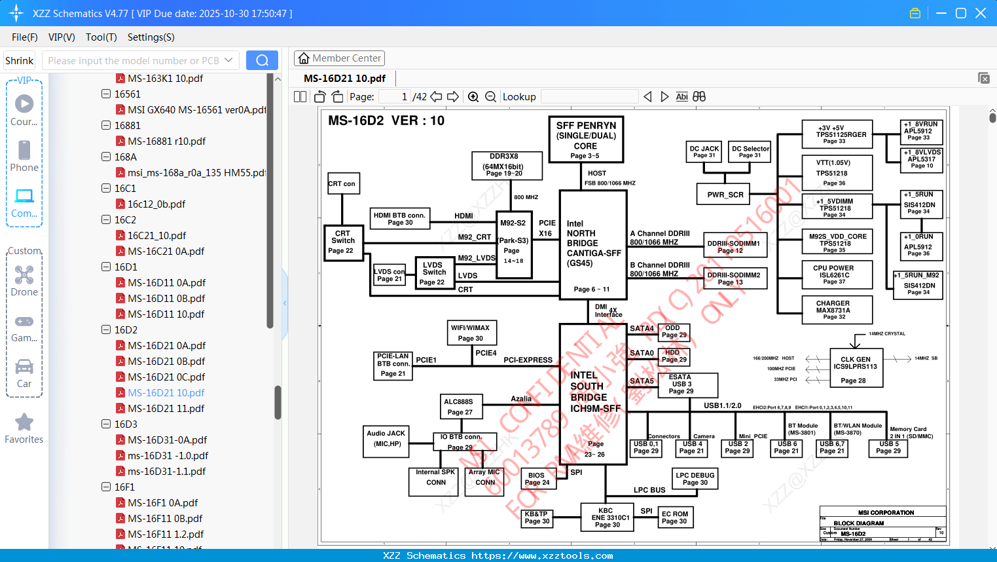Click the Member Center button
Image resolution: width=997 pixels, height=562 pixels.
[x=339, y=58]
